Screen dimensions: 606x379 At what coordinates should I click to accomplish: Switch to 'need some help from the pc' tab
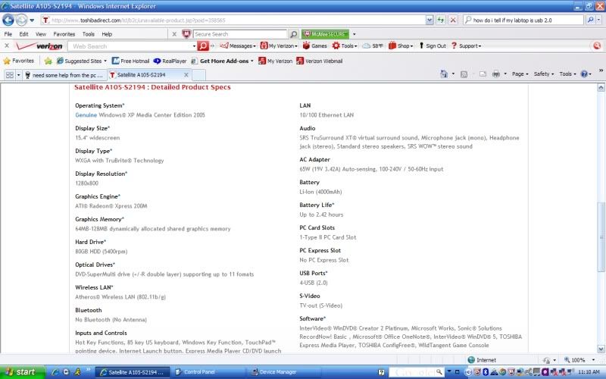[64, 75]
